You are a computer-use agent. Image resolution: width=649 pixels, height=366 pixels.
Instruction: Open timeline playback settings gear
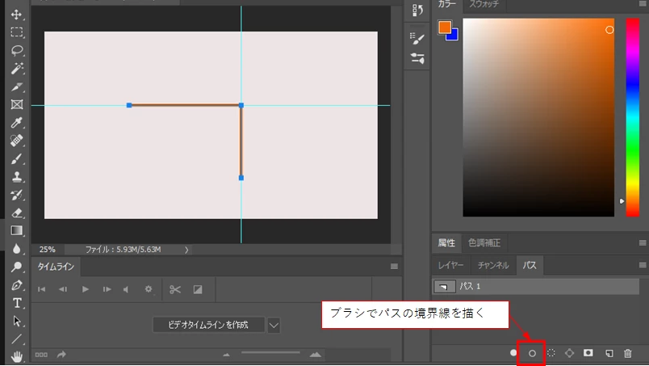pos(149,289)
